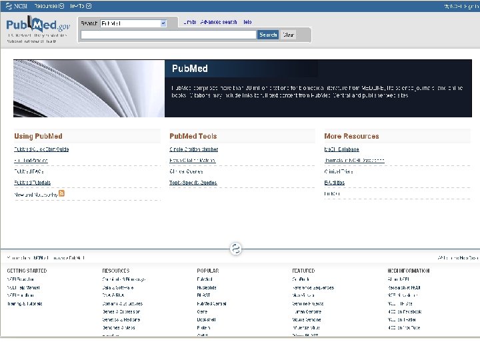Click the Genetics & Medicine footer link
This screenshot has height=360, width=480.
(121, 319)
